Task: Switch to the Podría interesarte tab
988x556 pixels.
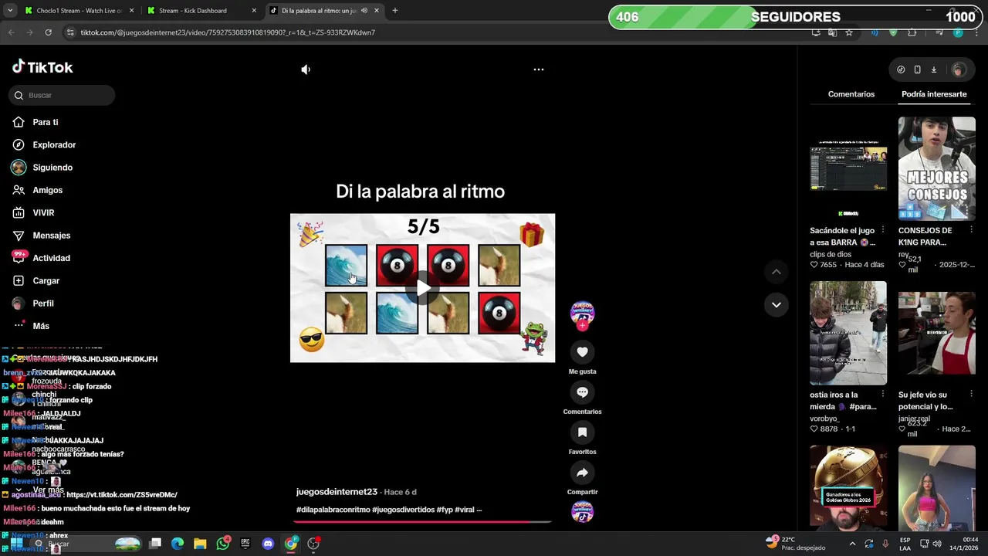Action: (x=934, y=94)
